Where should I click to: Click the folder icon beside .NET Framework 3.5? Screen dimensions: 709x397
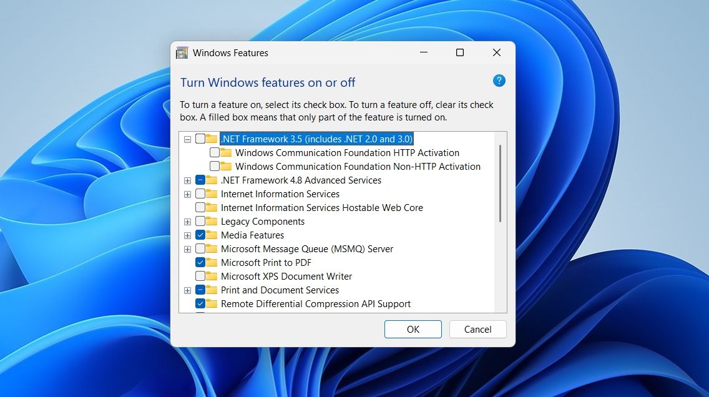212,139
